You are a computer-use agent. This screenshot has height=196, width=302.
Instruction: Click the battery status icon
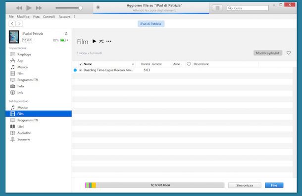click(63, 40)
